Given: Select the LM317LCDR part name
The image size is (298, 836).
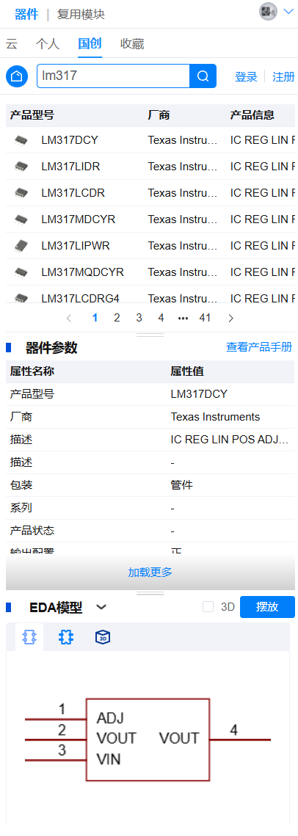Looking at the screenshot, I should coord(73,193).
